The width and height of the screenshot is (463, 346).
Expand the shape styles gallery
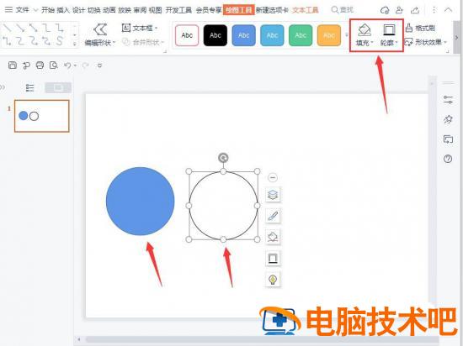click(347, 35)
